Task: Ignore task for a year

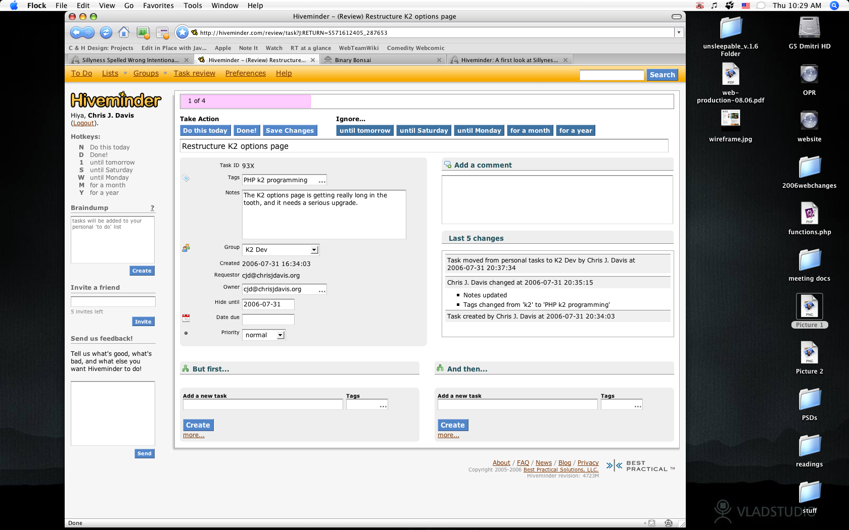Action: point(576,130)
